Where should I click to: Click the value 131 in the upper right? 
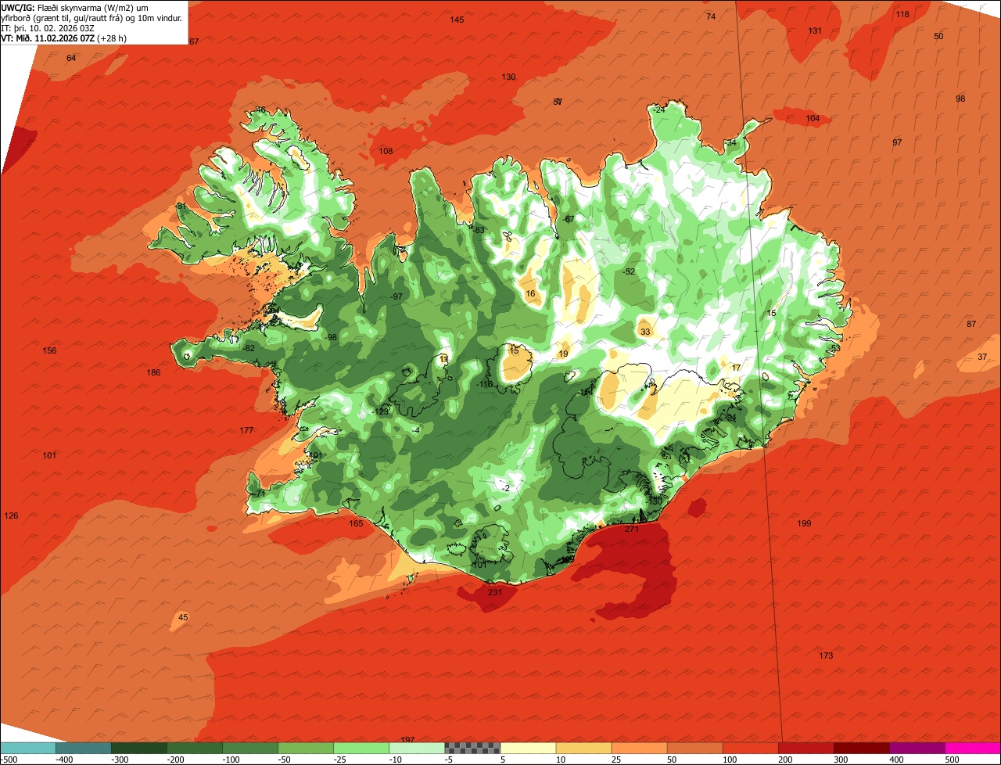tap(815, 31)
